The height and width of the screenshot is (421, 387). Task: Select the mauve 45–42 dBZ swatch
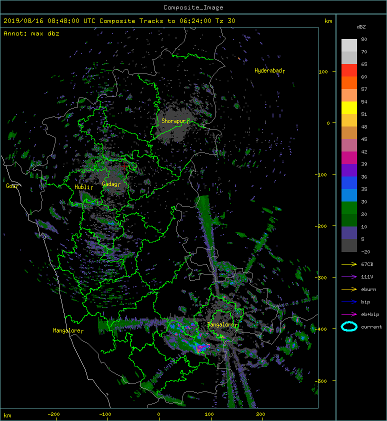[349, 145]
